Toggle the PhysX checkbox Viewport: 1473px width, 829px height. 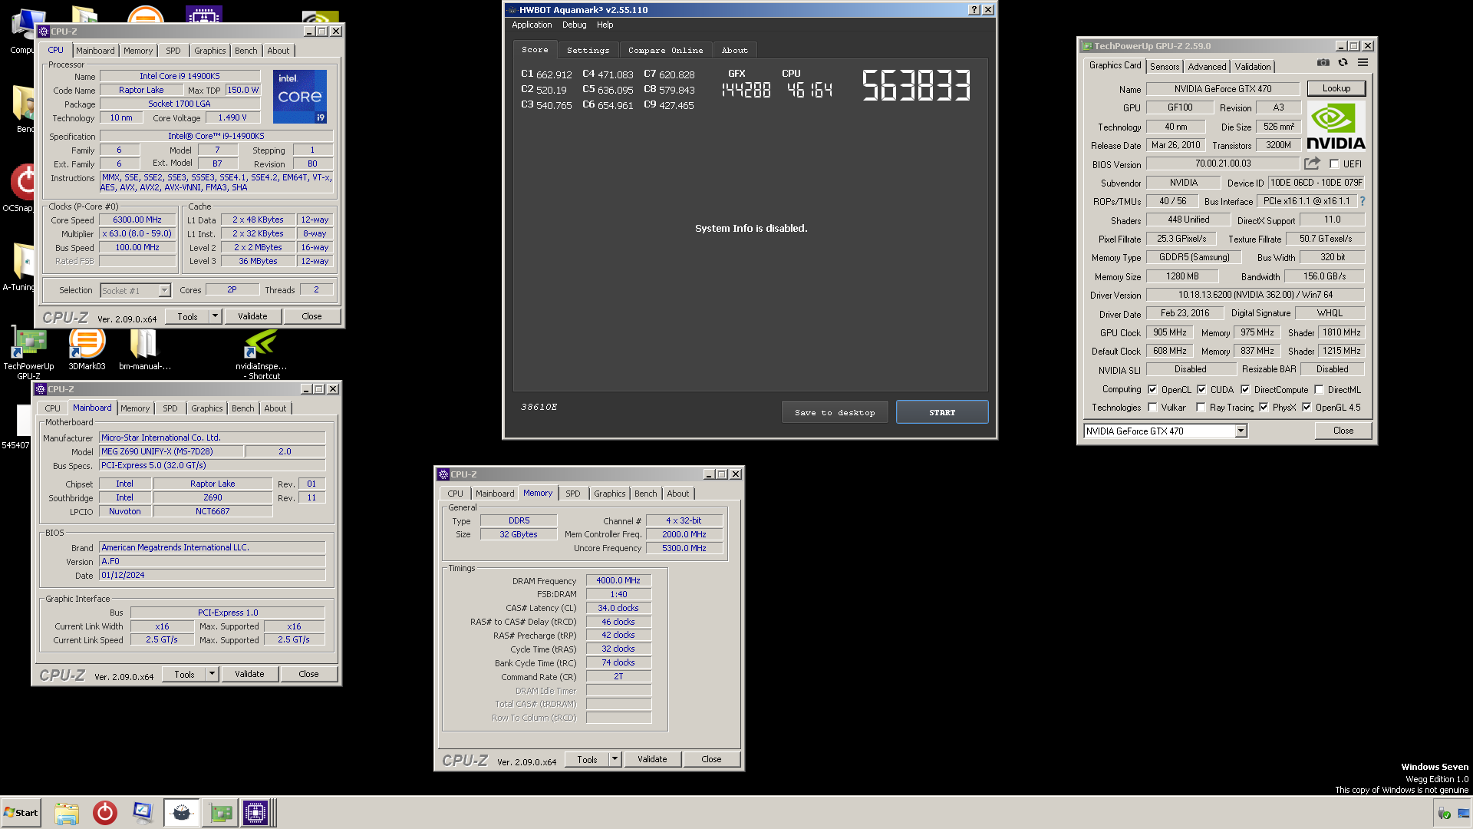[1264, 408]
